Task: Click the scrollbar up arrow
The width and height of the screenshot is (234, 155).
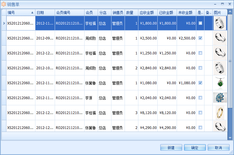Action: (x=230, y=11)
